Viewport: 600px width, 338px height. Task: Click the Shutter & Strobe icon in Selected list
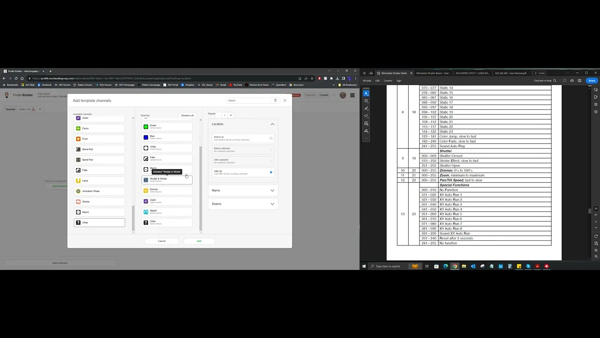(146, 180)
